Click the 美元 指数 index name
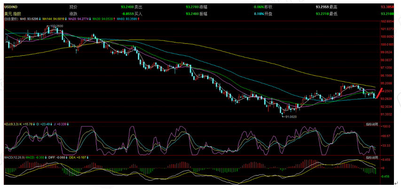The image size is (401, 190). pos(13,14)
